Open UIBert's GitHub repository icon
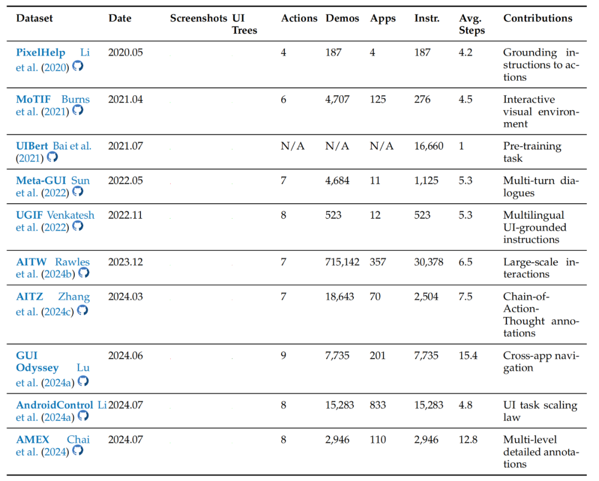This screenshot has width=599, height=481. (x=52, y=157)
